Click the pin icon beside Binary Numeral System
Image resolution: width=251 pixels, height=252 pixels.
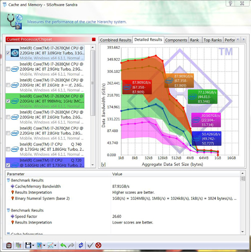[x=13, y=198]
